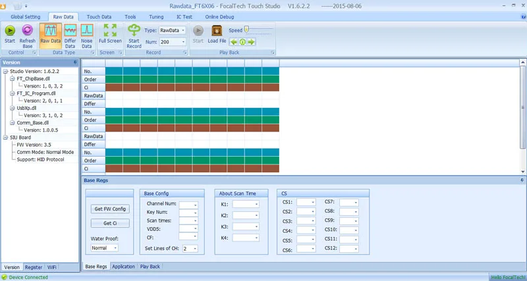This screenshot has width=527, height=281.
Task: Select the Noise Data icon
Action: click(x=87, y=30)
